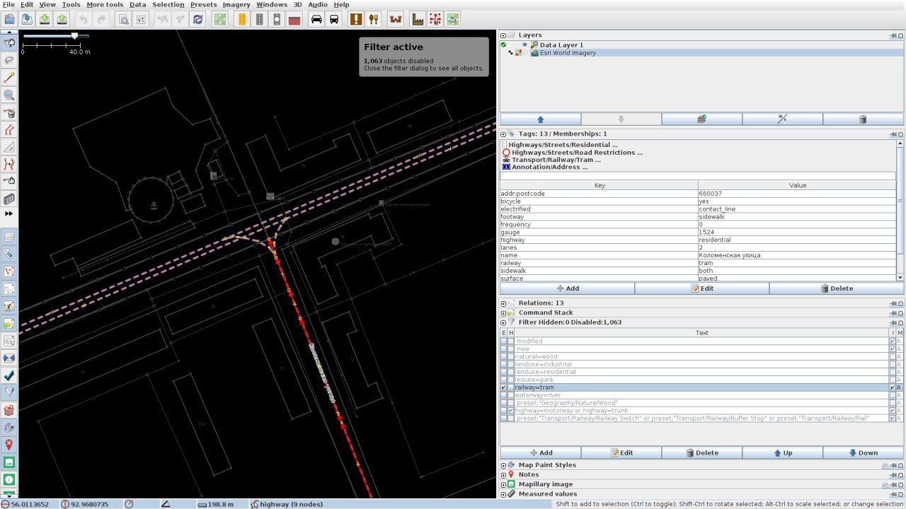
Task: Toggle Hide checkbox for highway=motorway filter
Action: (510, 411)
